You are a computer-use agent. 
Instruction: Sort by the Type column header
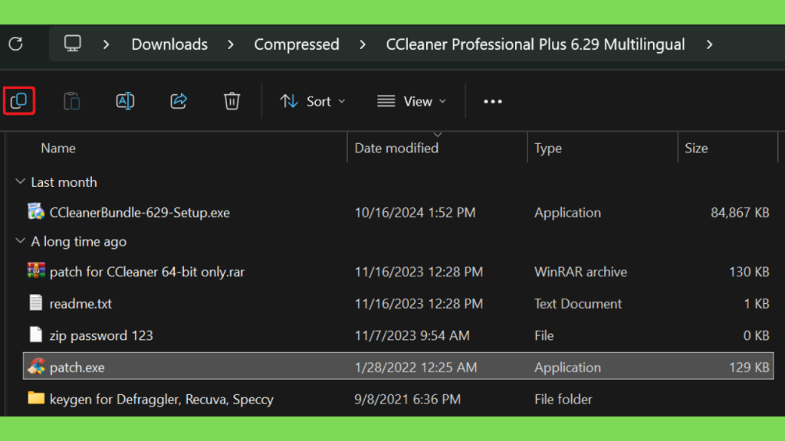[548, 148]
